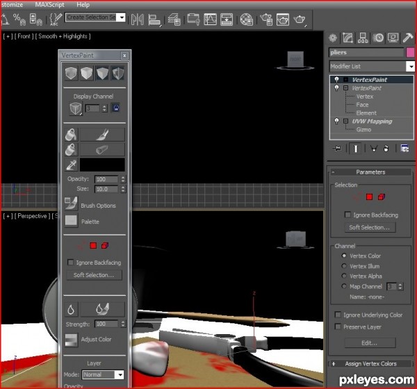
Task: Click the Opacity value field in VertexPaint
Action: point(106,179)
